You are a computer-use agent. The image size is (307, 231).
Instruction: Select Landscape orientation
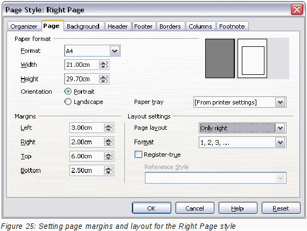68,102
